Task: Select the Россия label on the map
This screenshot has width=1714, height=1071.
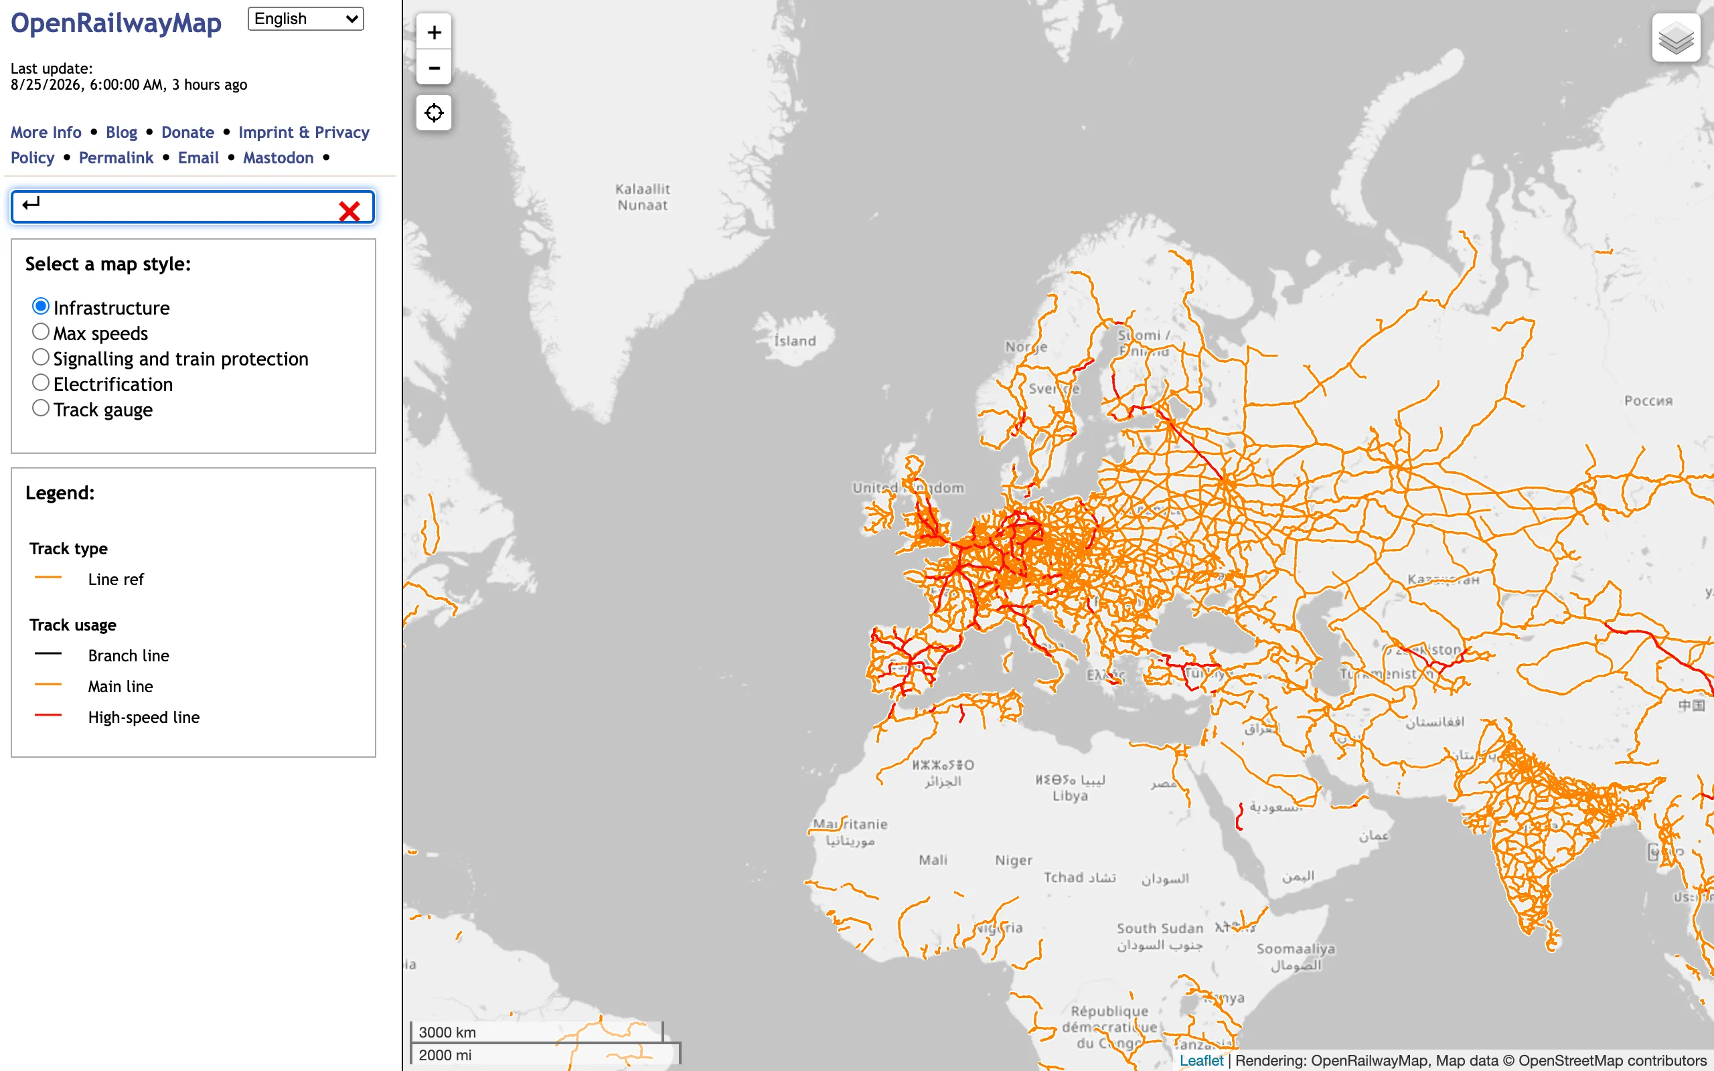Action: [x=1648, y=401]
